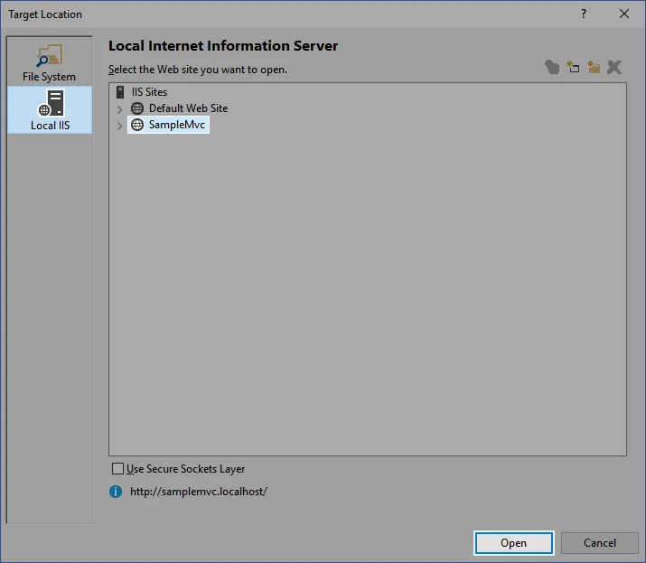Click the Create New Site icon
646x563 pixels.
coord(552,67)
